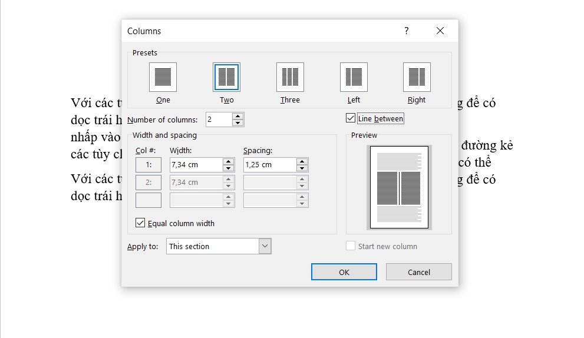Uncheck the Line between checkbox
The height and width of the screenshot is (338, 584).
tap(351, 118)
